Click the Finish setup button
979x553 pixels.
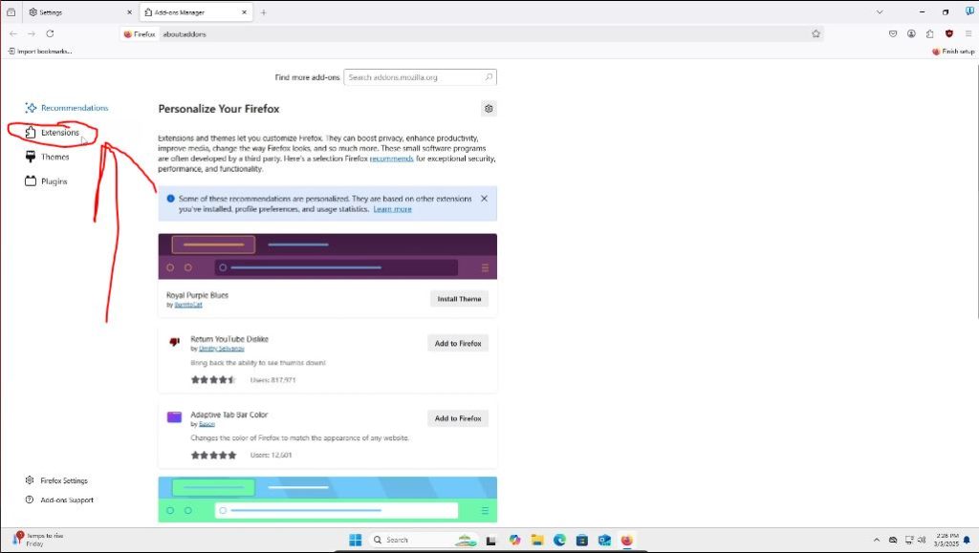[953, 52]
